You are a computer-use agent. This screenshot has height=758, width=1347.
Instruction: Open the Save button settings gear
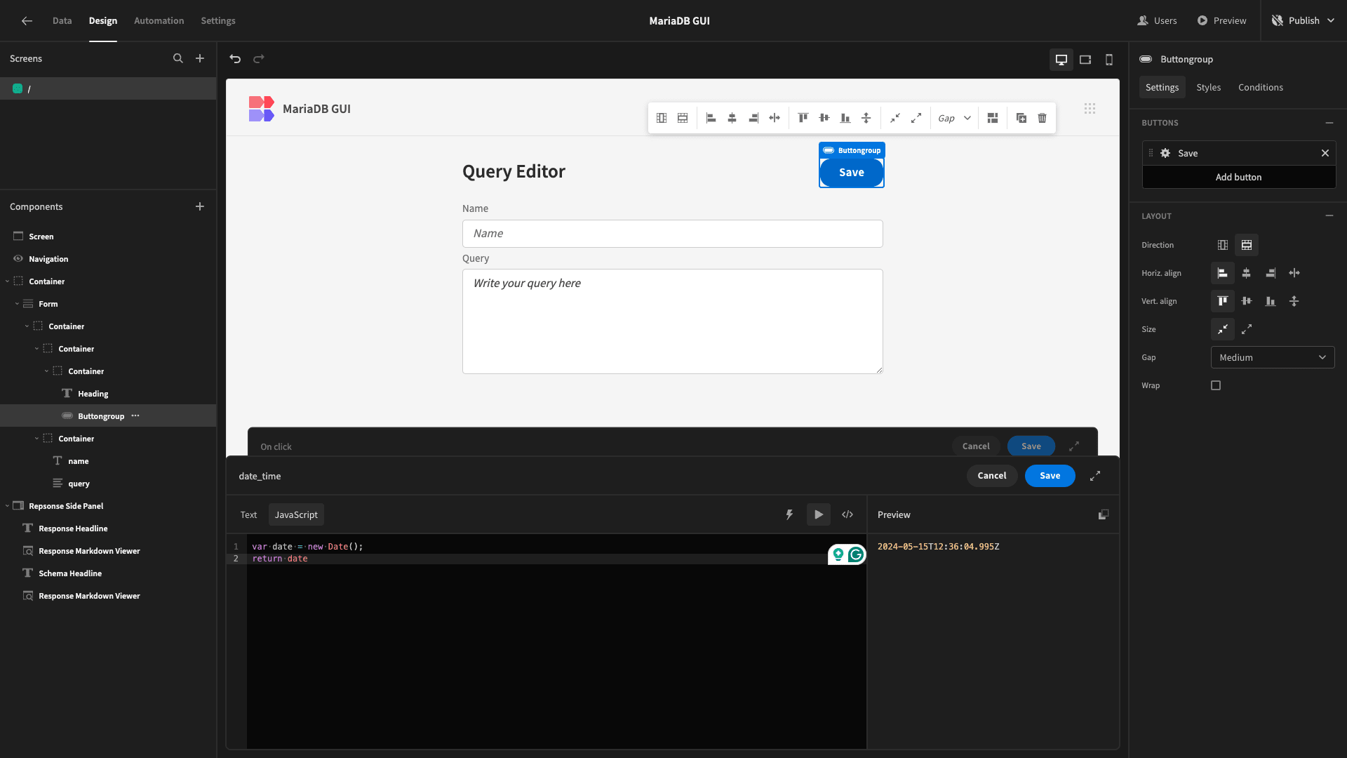[1165, 153]
